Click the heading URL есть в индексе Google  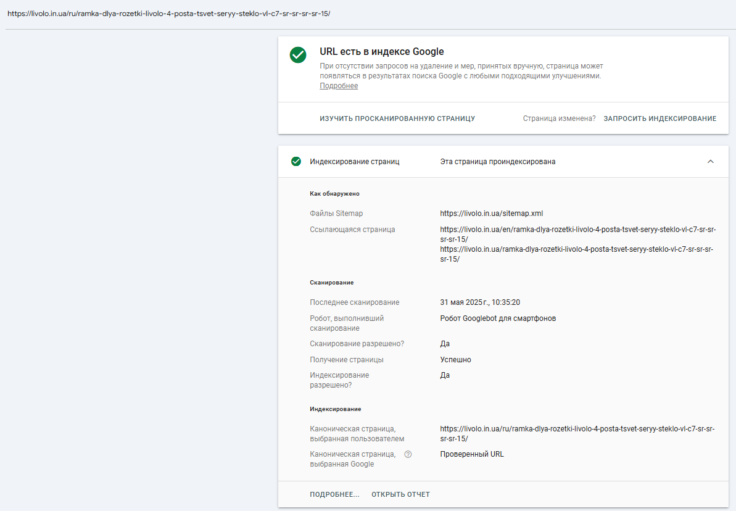coord(382,52)
